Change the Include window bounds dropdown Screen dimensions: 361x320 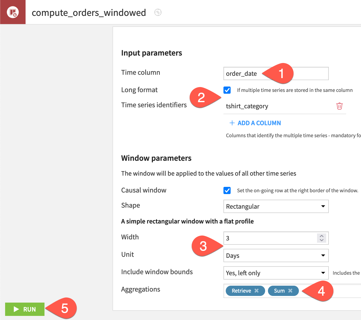coord(276,273)
